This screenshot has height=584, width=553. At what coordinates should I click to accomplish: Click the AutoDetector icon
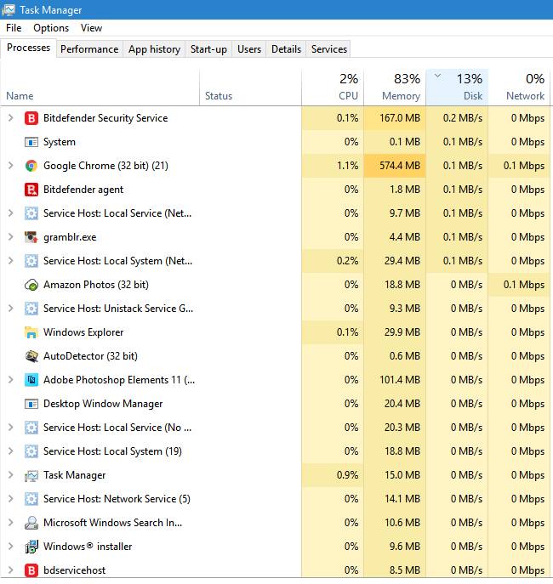pyautogui.click(x=31, y=356)
